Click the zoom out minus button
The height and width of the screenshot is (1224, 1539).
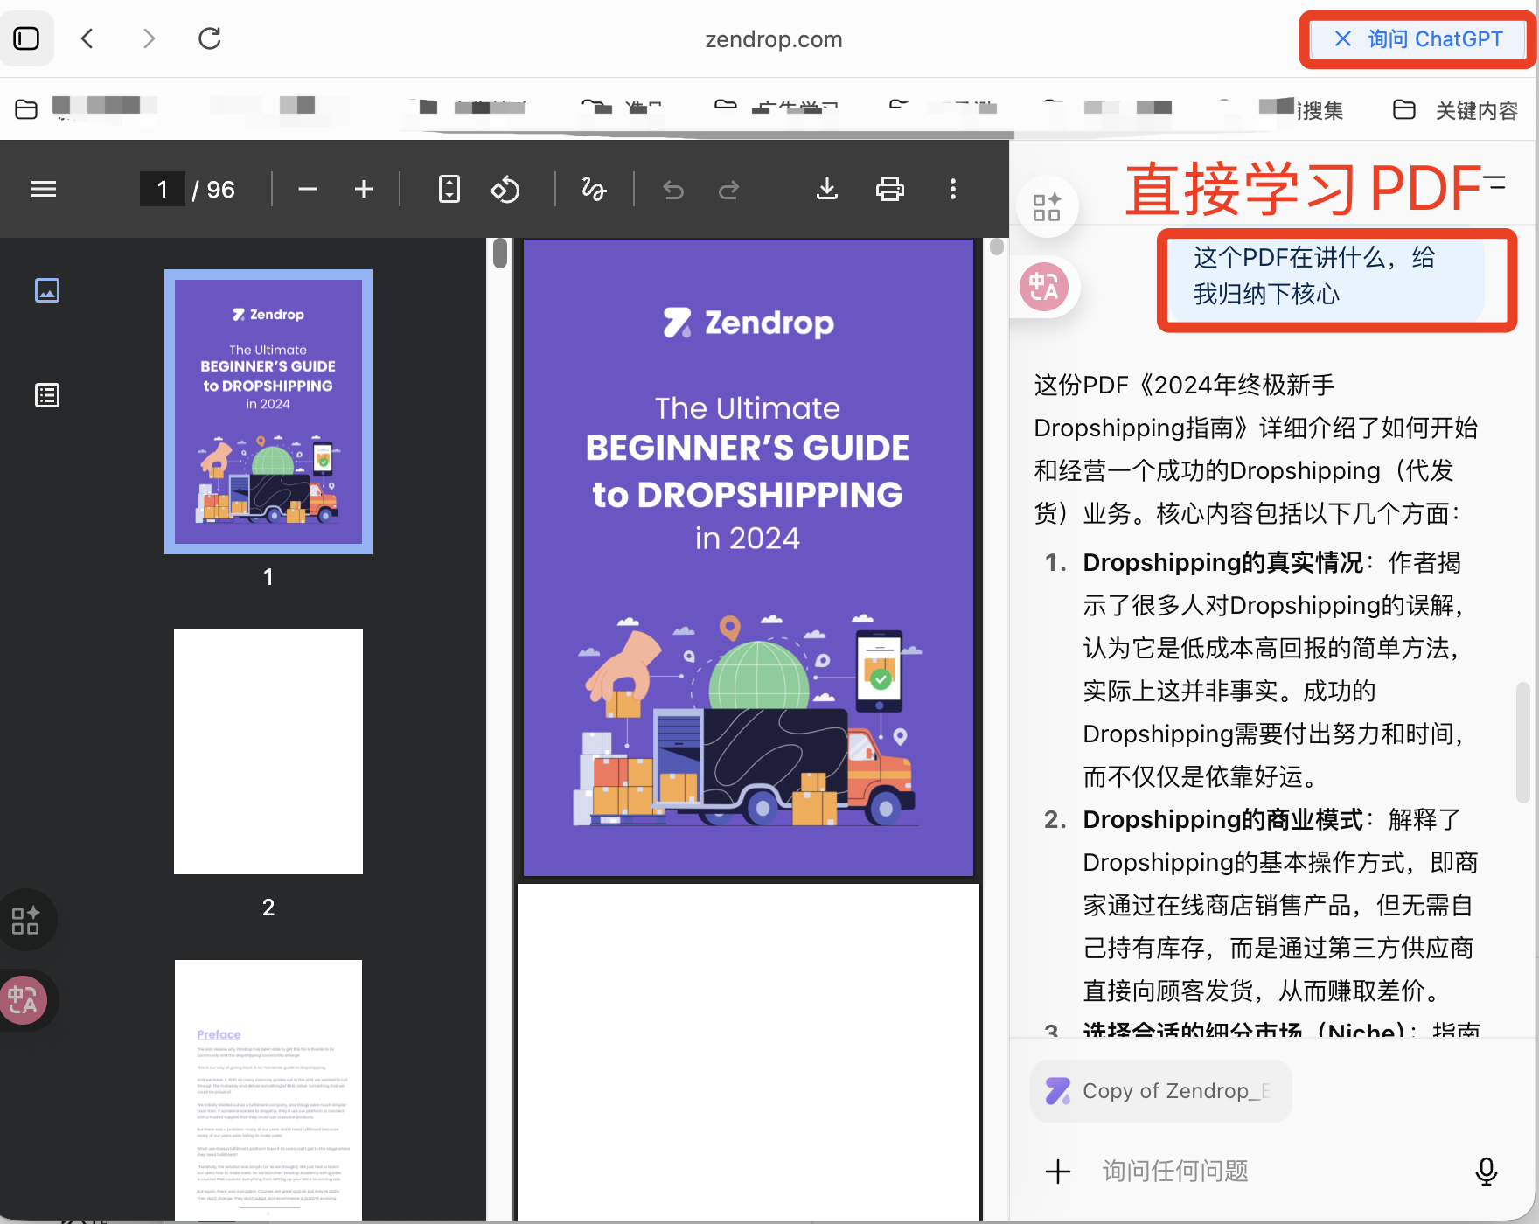coord(307,189)
